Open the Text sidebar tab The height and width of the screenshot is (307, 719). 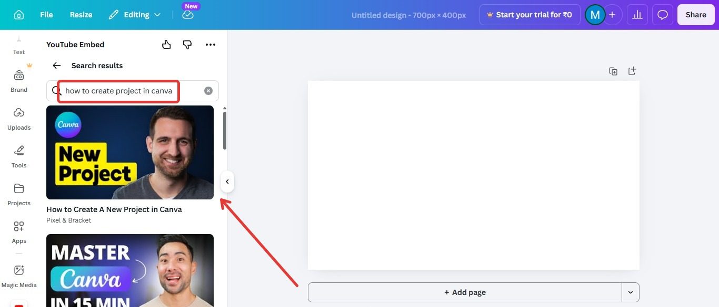coord(19,47)
